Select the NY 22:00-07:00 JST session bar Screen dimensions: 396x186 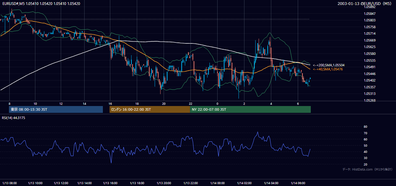click(250, 109)
